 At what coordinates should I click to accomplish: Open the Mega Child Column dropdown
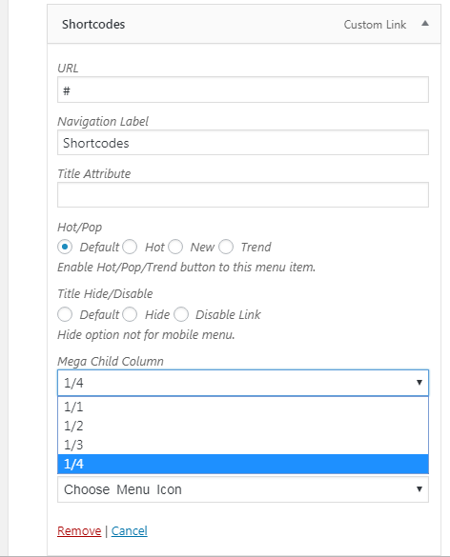243,383
